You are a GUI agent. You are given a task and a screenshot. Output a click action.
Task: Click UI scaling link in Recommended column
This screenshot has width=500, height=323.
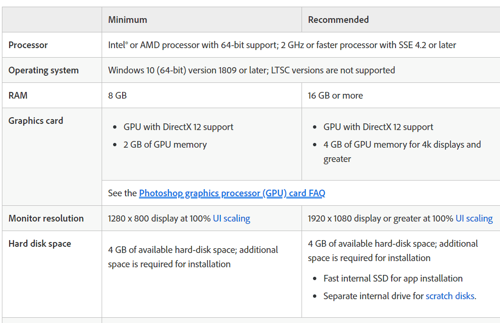pyautogui.click(x=474, y=218)
